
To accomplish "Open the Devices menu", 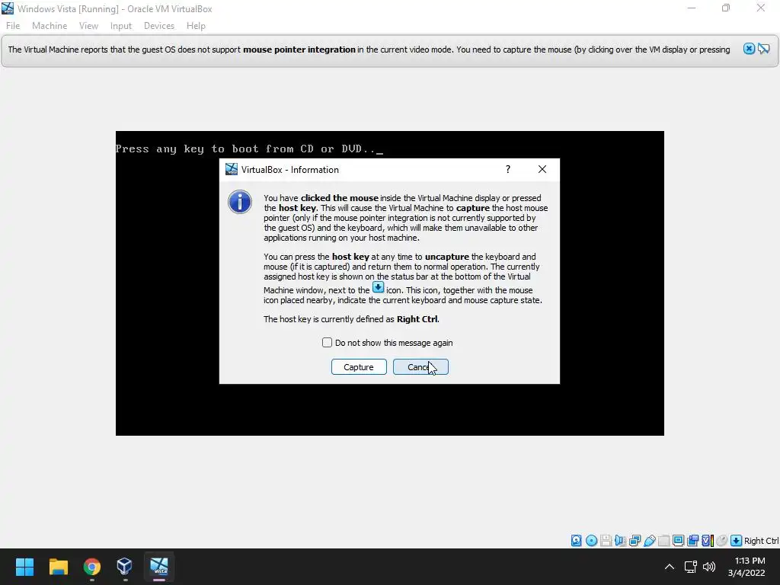I will coord(158,26).
